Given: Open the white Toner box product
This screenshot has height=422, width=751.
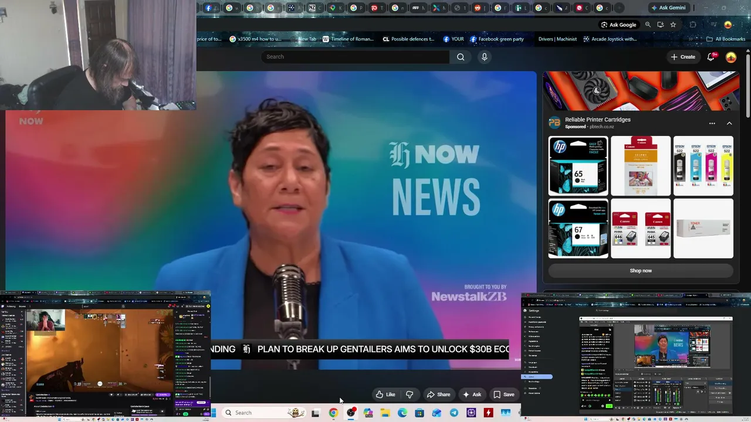Looking at the screenshot, I should pos(703,229).
